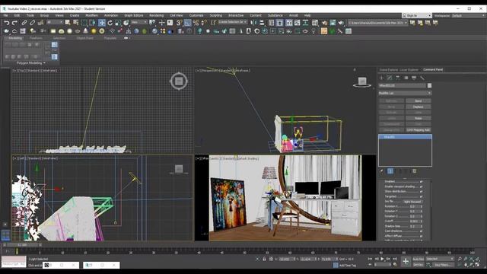Click the Mirror tool icon
Image resolution: width=487 pixels, height=274 pixels.
[x=253, y=23]
